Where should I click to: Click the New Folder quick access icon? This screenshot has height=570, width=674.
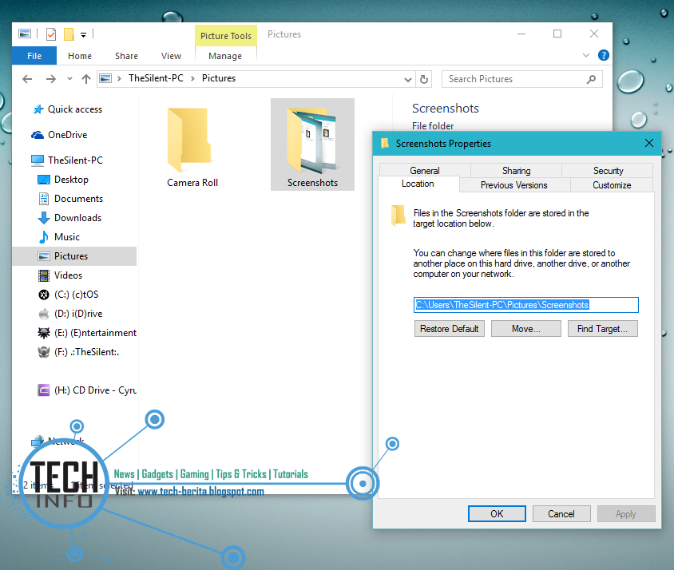coord(69,34)
